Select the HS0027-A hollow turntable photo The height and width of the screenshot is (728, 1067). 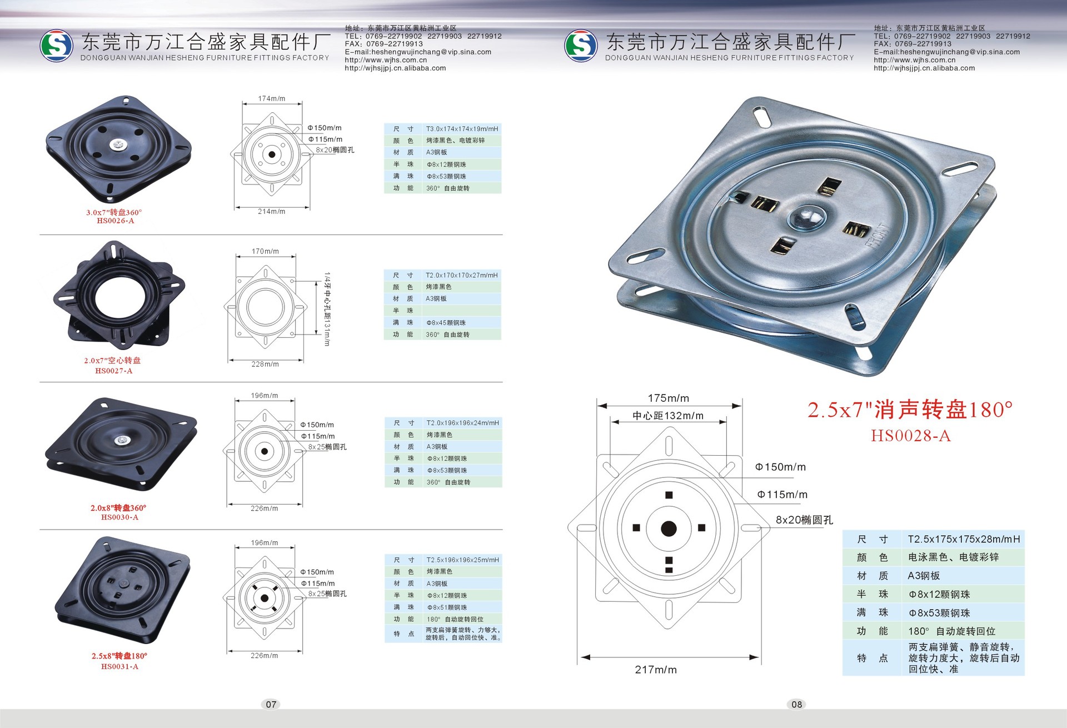[x=118, y=295]
